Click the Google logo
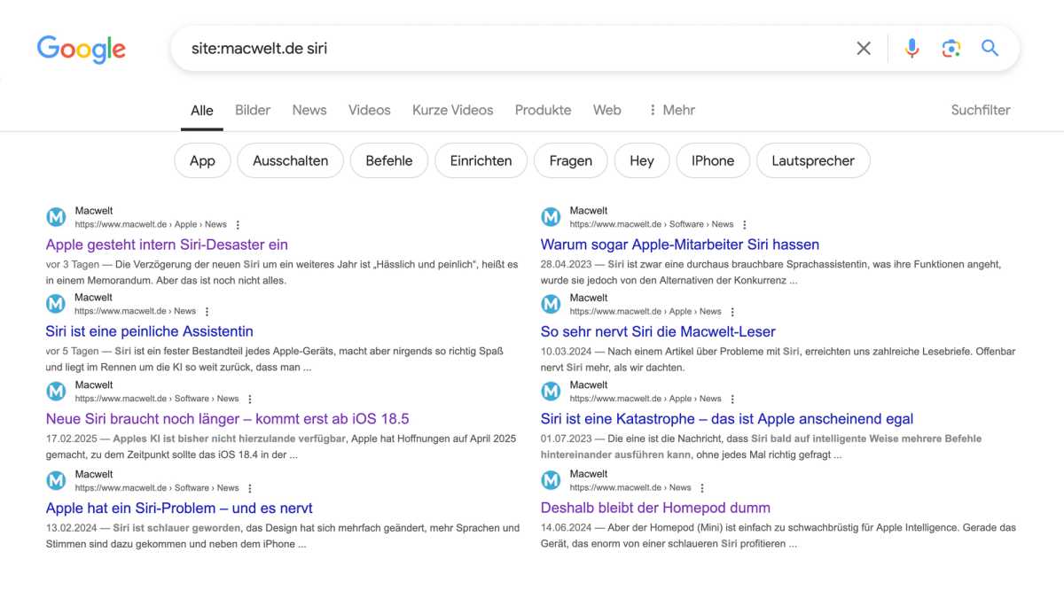Image resolution: width=1064 pixels, height=598 pixels. [82, 50]
